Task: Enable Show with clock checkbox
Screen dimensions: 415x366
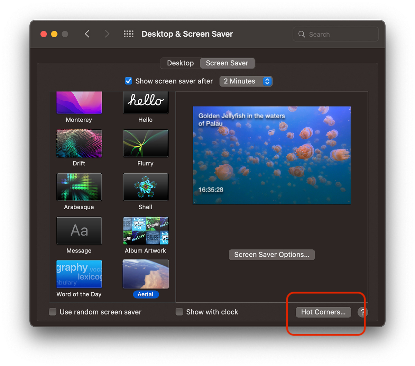Action: [x=179, y=312]
